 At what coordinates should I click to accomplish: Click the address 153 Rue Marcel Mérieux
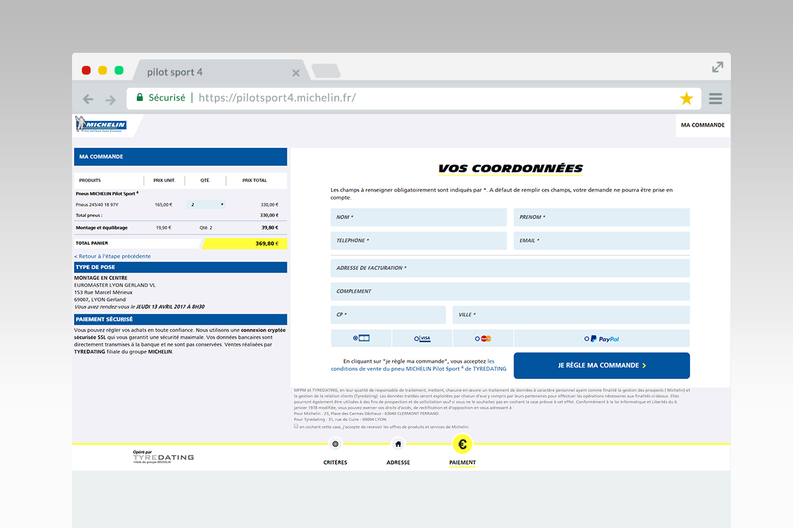click(103, 292)
